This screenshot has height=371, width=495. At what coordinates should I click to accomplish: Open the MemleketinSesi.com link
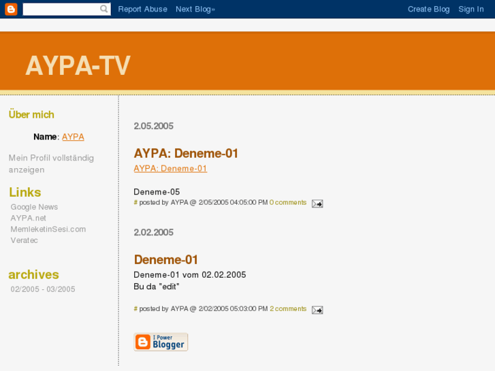[48, 229]
